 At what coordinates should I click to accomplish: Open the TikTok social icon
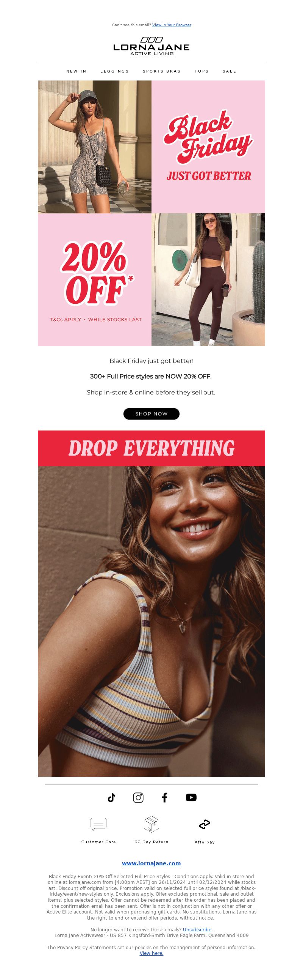111,798
